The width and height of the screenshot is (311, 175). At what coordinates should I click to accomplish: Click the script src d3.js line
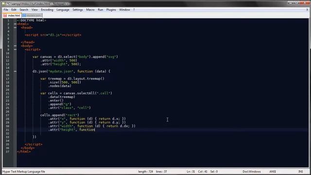pyautogui.click(x=53, y=35)
